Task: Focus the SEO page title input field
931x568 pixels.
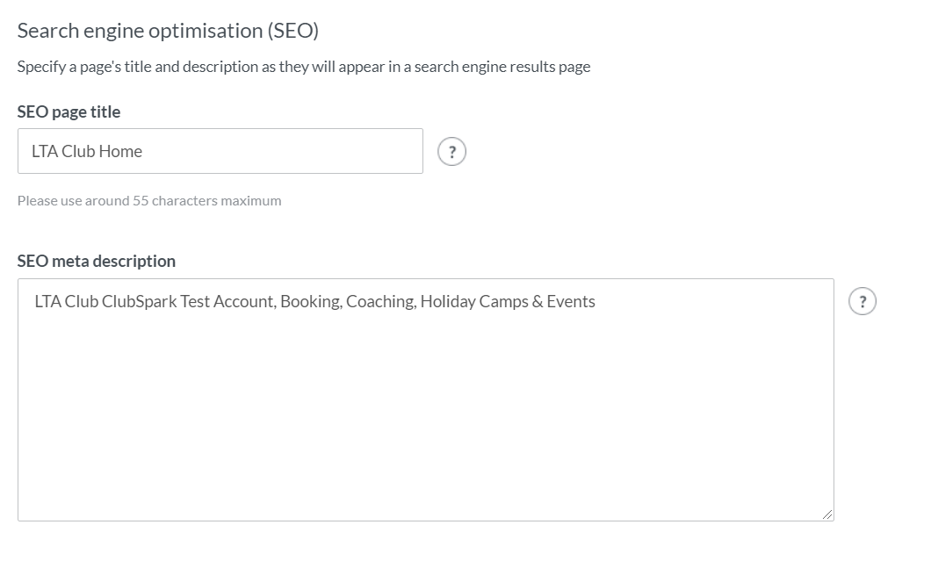Action: point(220,151)
